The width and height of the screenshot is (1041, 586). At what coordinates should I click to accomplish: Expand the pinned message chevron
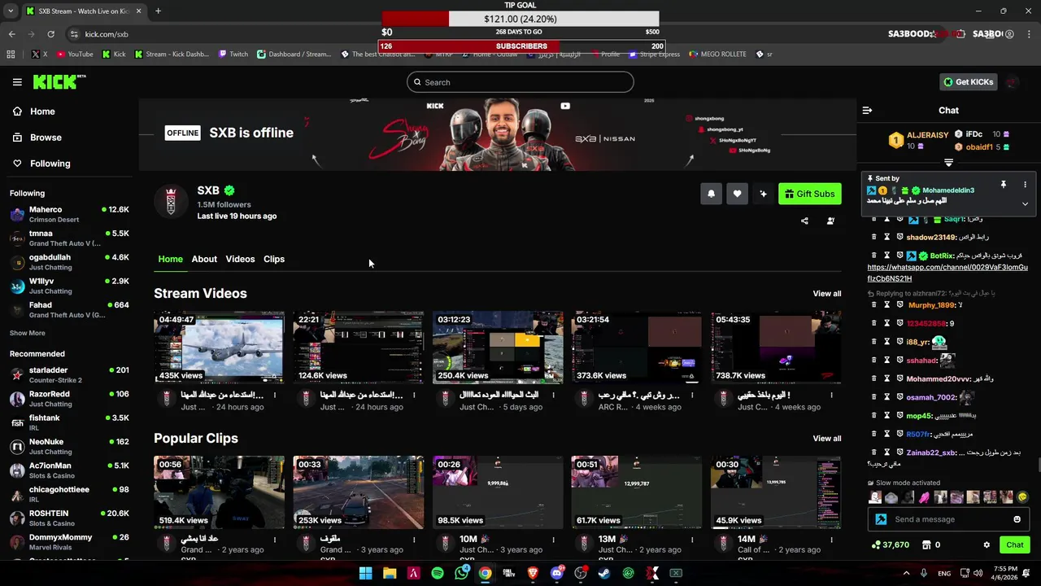click(1025, 203)
